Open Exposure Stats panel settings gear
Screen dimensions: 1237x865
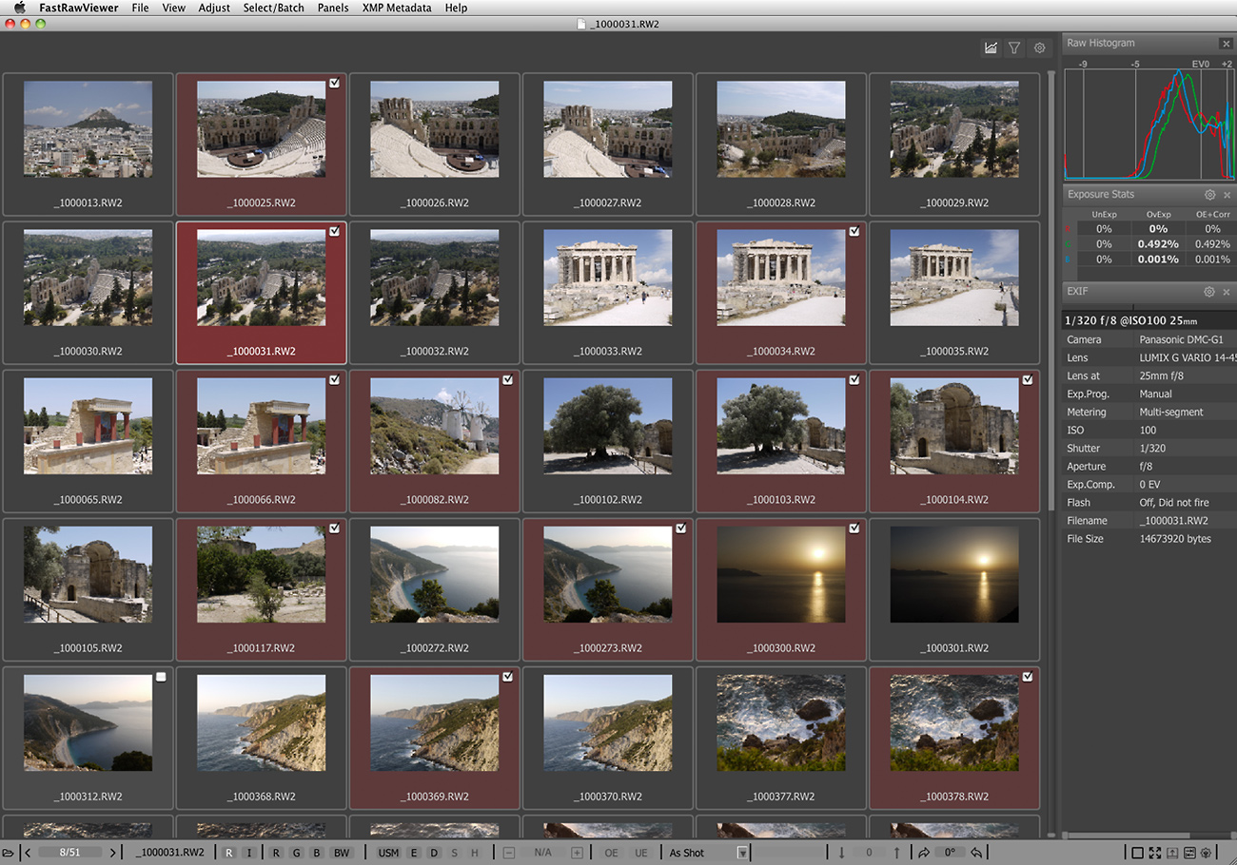(x=1209, y=195)
